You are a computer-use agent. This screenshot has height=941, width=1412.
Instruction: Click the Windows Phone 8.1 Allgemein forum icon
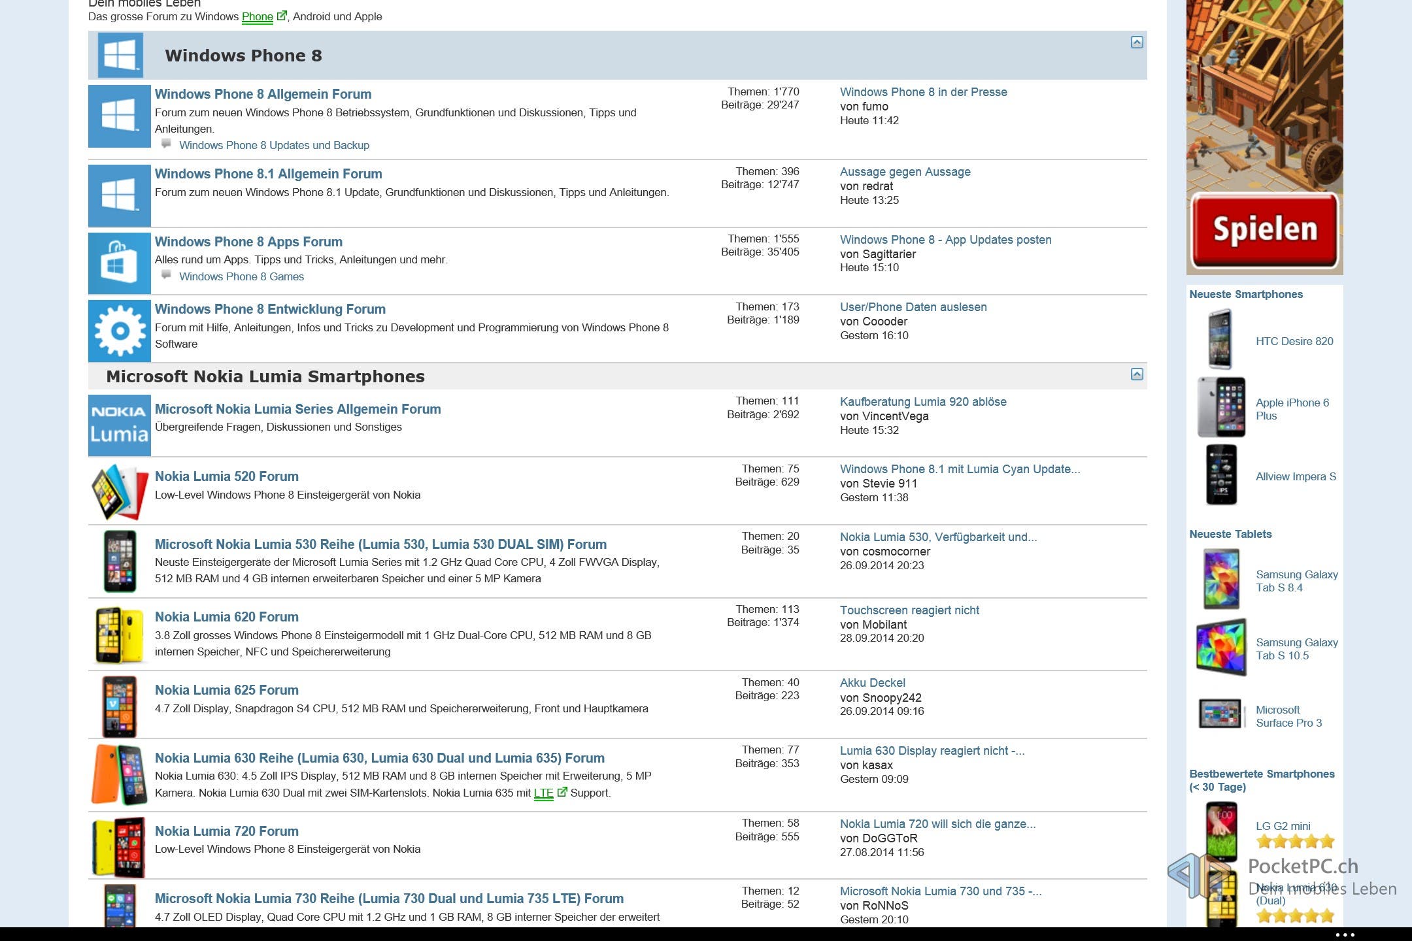click(119, 195)
